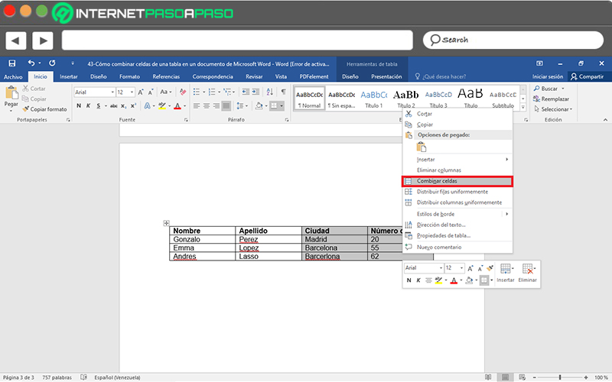The width and height of the screenshot is (612, 382).
Task: Decrease paragraph indent in the Párrafo group
Action: pyautogui.click(x=246, y=92)
